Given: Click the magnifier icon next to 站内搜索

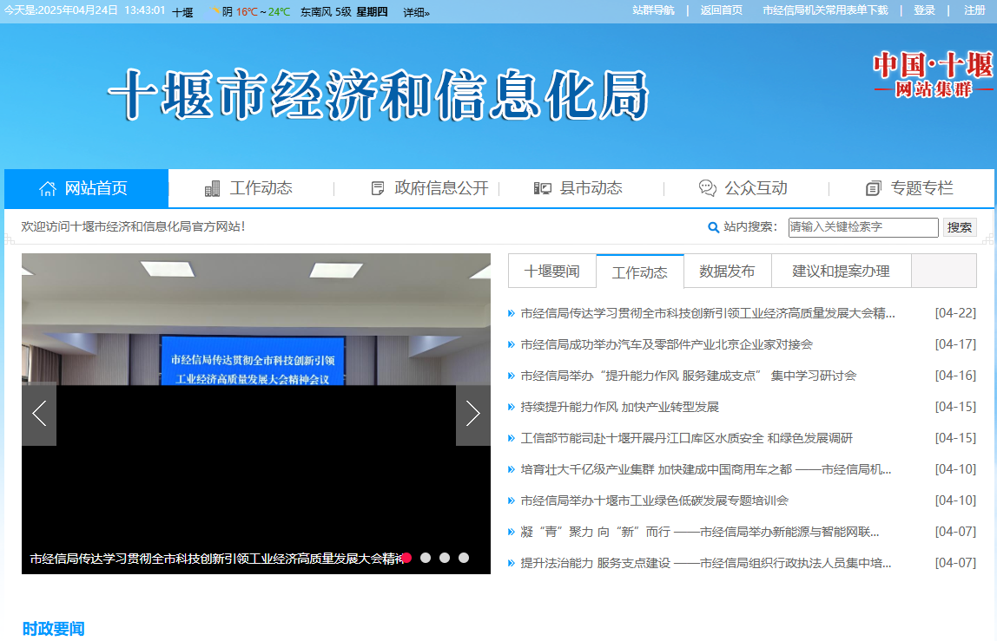Looking at the screenshot, I should (x=713, y=227).
